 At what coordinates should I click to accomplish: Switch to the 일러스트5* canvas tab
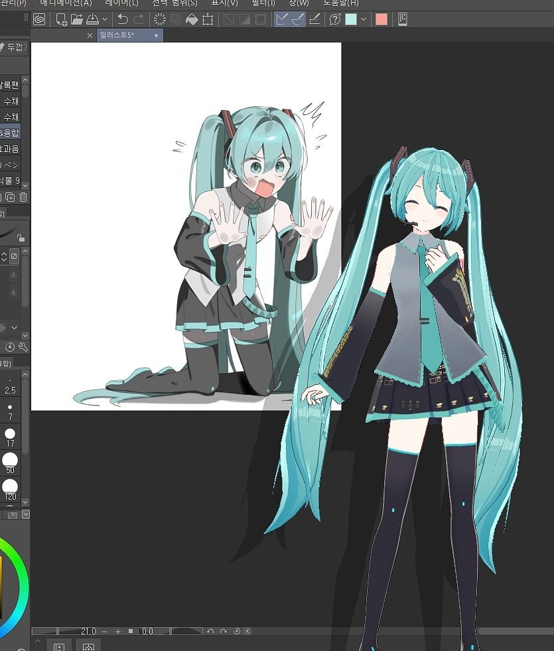129,35
